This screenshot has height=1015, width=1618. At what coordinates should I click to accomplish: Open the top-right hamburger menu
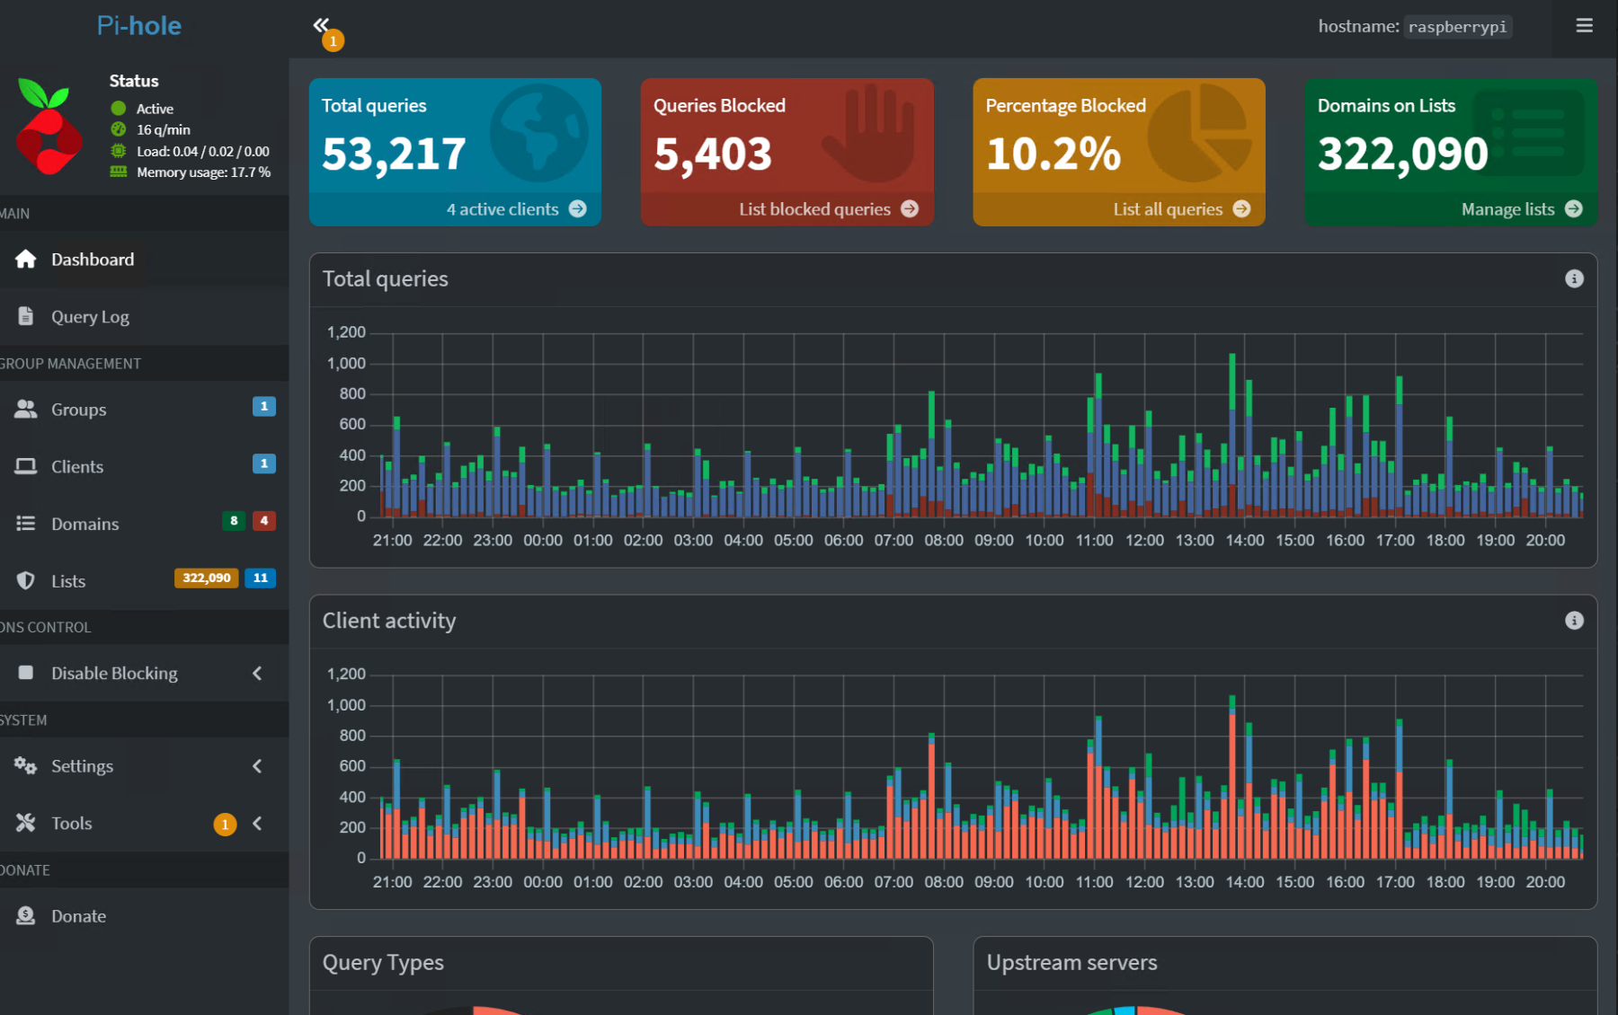[x=1584, y=26]
